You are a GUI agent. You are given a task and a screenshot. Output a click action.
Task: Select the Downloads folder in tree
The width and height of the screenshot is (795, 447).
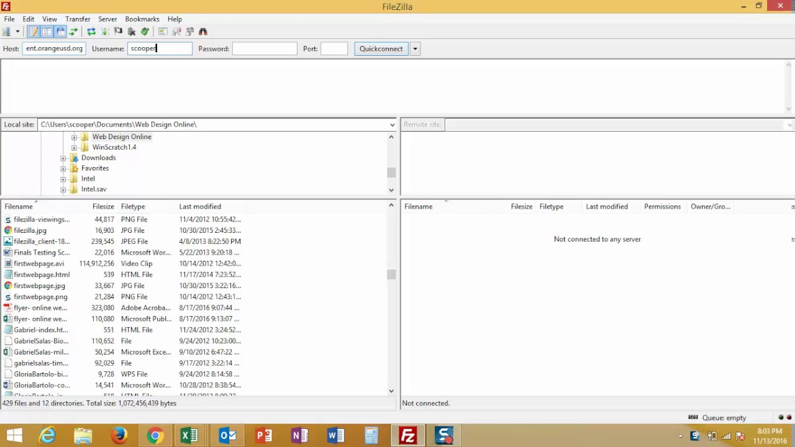click(98, 158)
